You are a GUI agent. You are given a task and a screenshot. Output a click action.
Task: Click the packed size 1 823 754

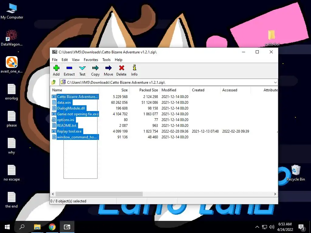(x=151, y=131)
